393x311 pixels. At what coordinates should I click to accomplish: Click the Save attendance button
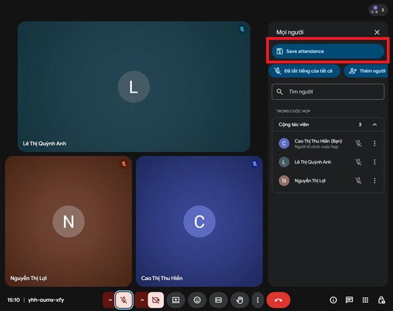point(328,51)
